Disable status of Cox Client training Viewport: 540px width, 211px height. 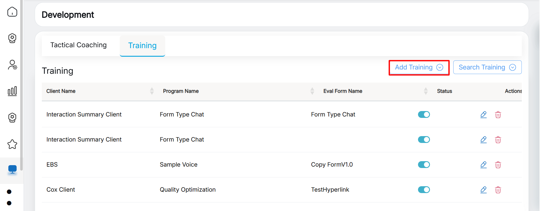click(x=424, y=190)
